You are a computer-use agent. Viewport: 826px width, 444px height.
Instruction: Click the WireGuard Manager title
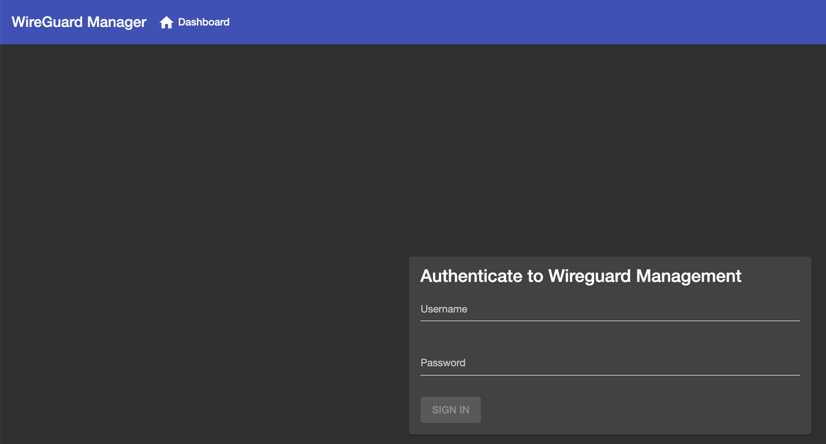coord(79,22)
